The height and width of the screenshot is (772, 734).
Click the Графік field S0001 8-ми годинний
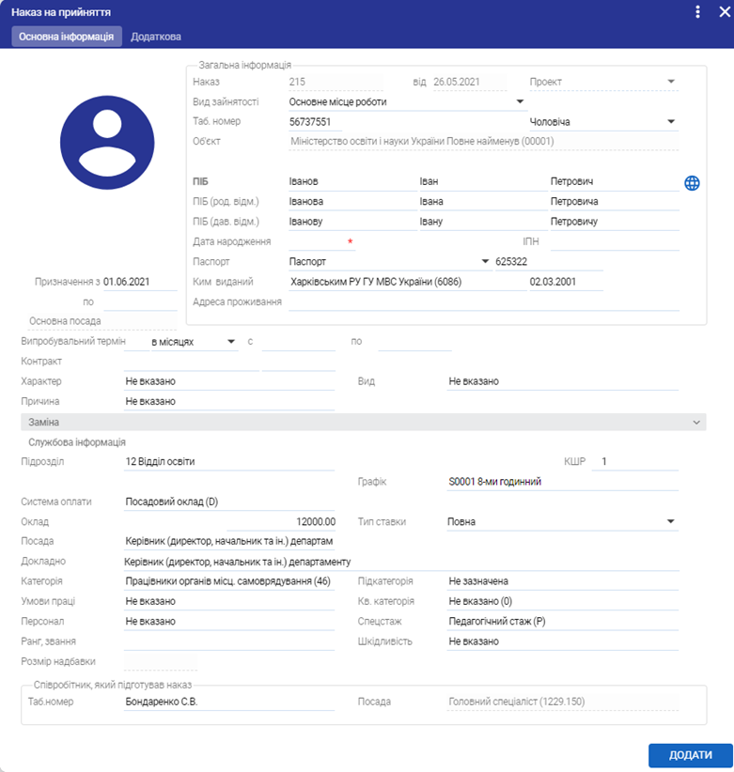pyautogui.click(x=562, y=482)
